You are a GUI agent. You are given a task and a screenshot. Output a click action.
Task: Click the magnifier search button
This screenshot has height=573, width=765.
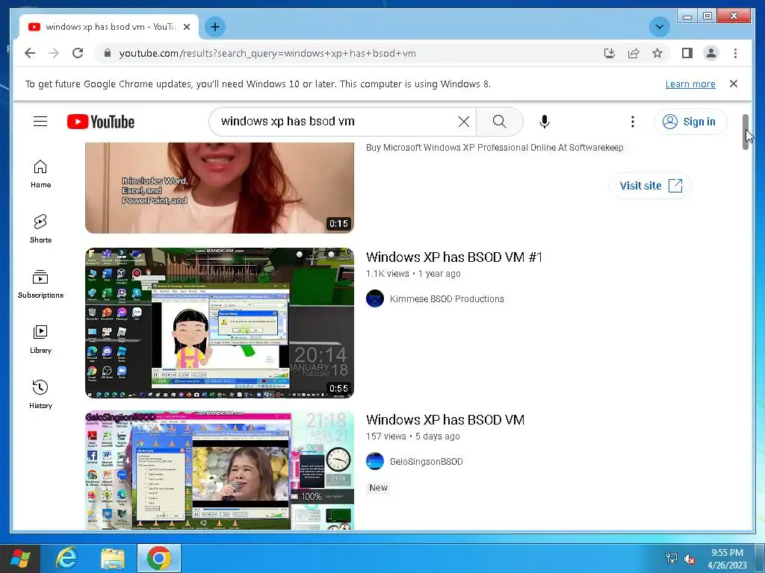pos(499,122)
